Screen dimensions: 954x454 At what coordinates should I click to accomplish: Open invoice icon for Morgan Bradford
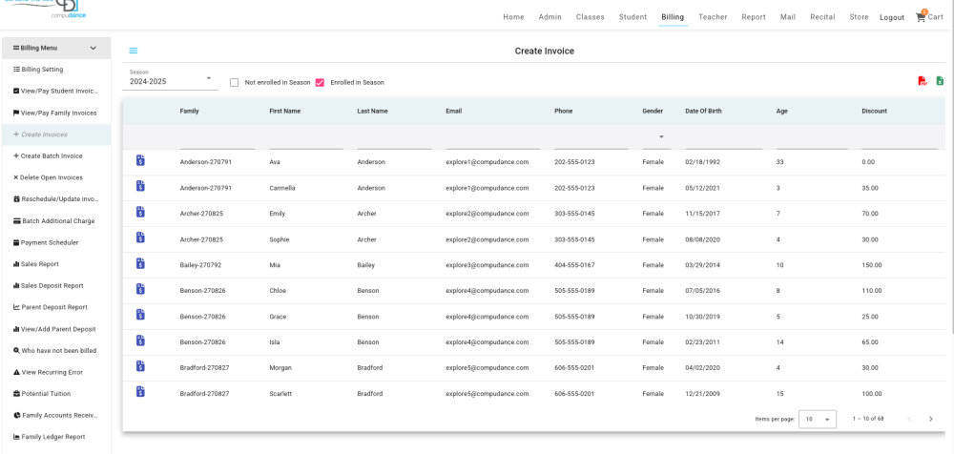tap(140, 366)
